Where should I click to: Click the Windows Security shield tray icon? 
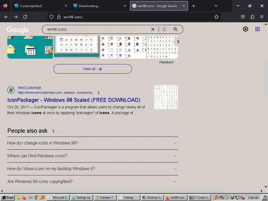227,198
